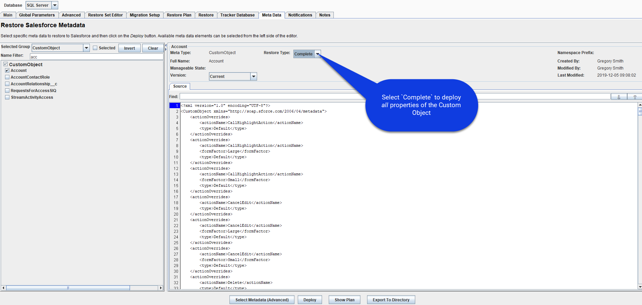Click the Created By value Gregory Smith
Image resolution: width=642 pixels, height=305 pixels.
(610, 61)
